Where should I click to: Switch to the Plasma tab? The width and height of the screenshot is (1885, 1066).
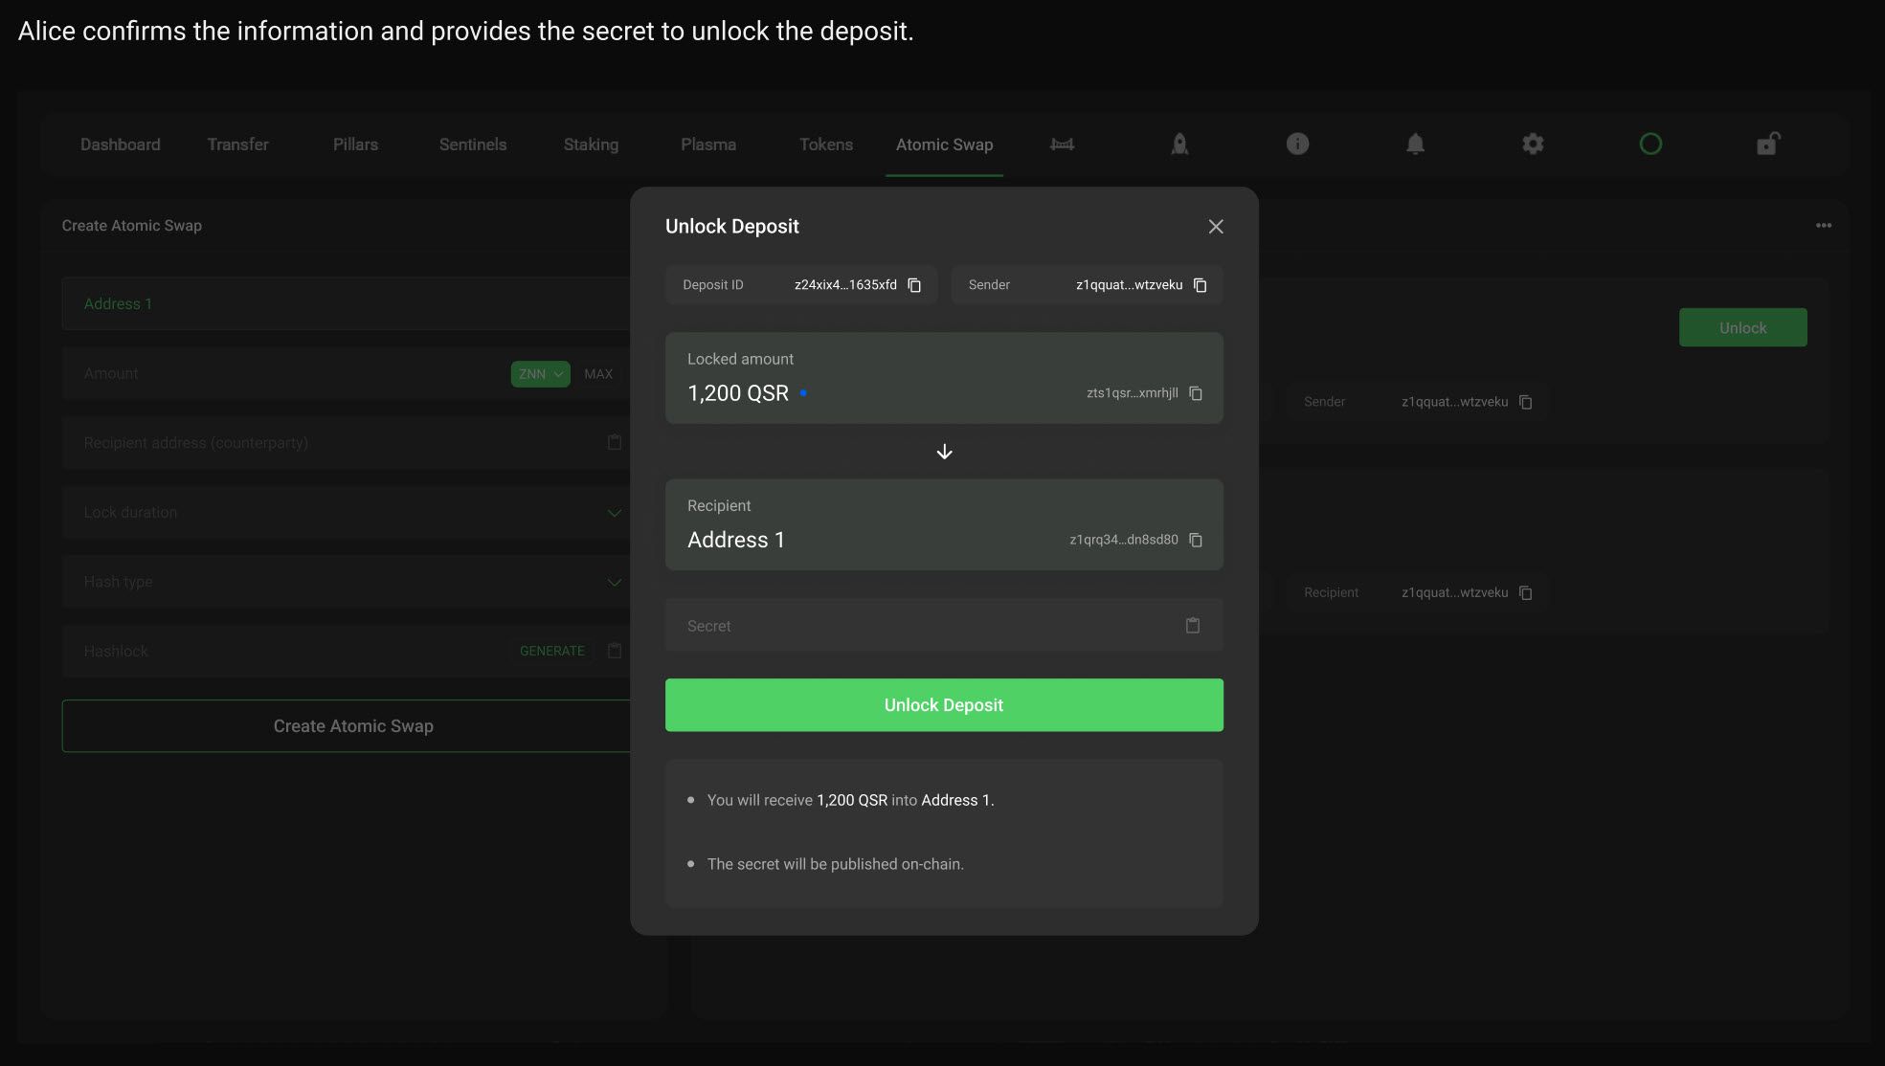708,144
